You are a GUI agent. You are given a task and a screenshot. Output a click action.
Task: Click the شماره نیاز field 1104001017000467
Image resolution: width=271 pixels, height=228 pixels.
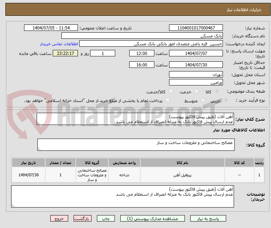pyautogui.click(x=196, y=28)
